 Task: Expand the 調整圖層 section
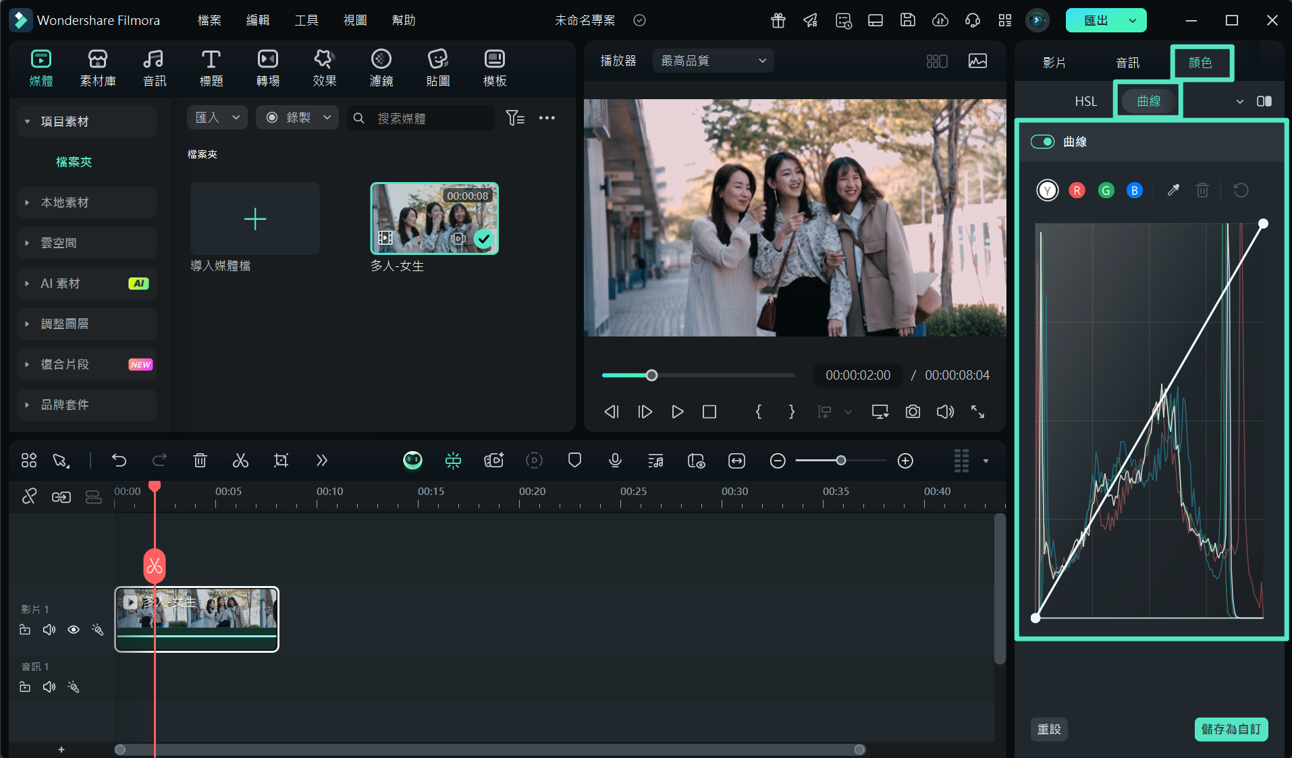[x=27, y=324]
